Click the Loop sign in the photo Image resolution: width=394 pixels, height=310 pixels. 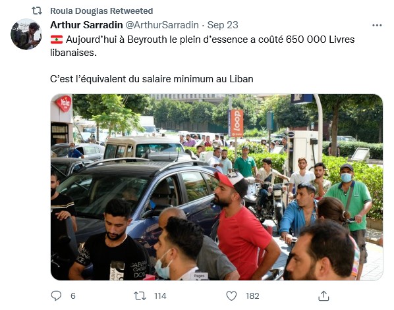coord(237,123)
